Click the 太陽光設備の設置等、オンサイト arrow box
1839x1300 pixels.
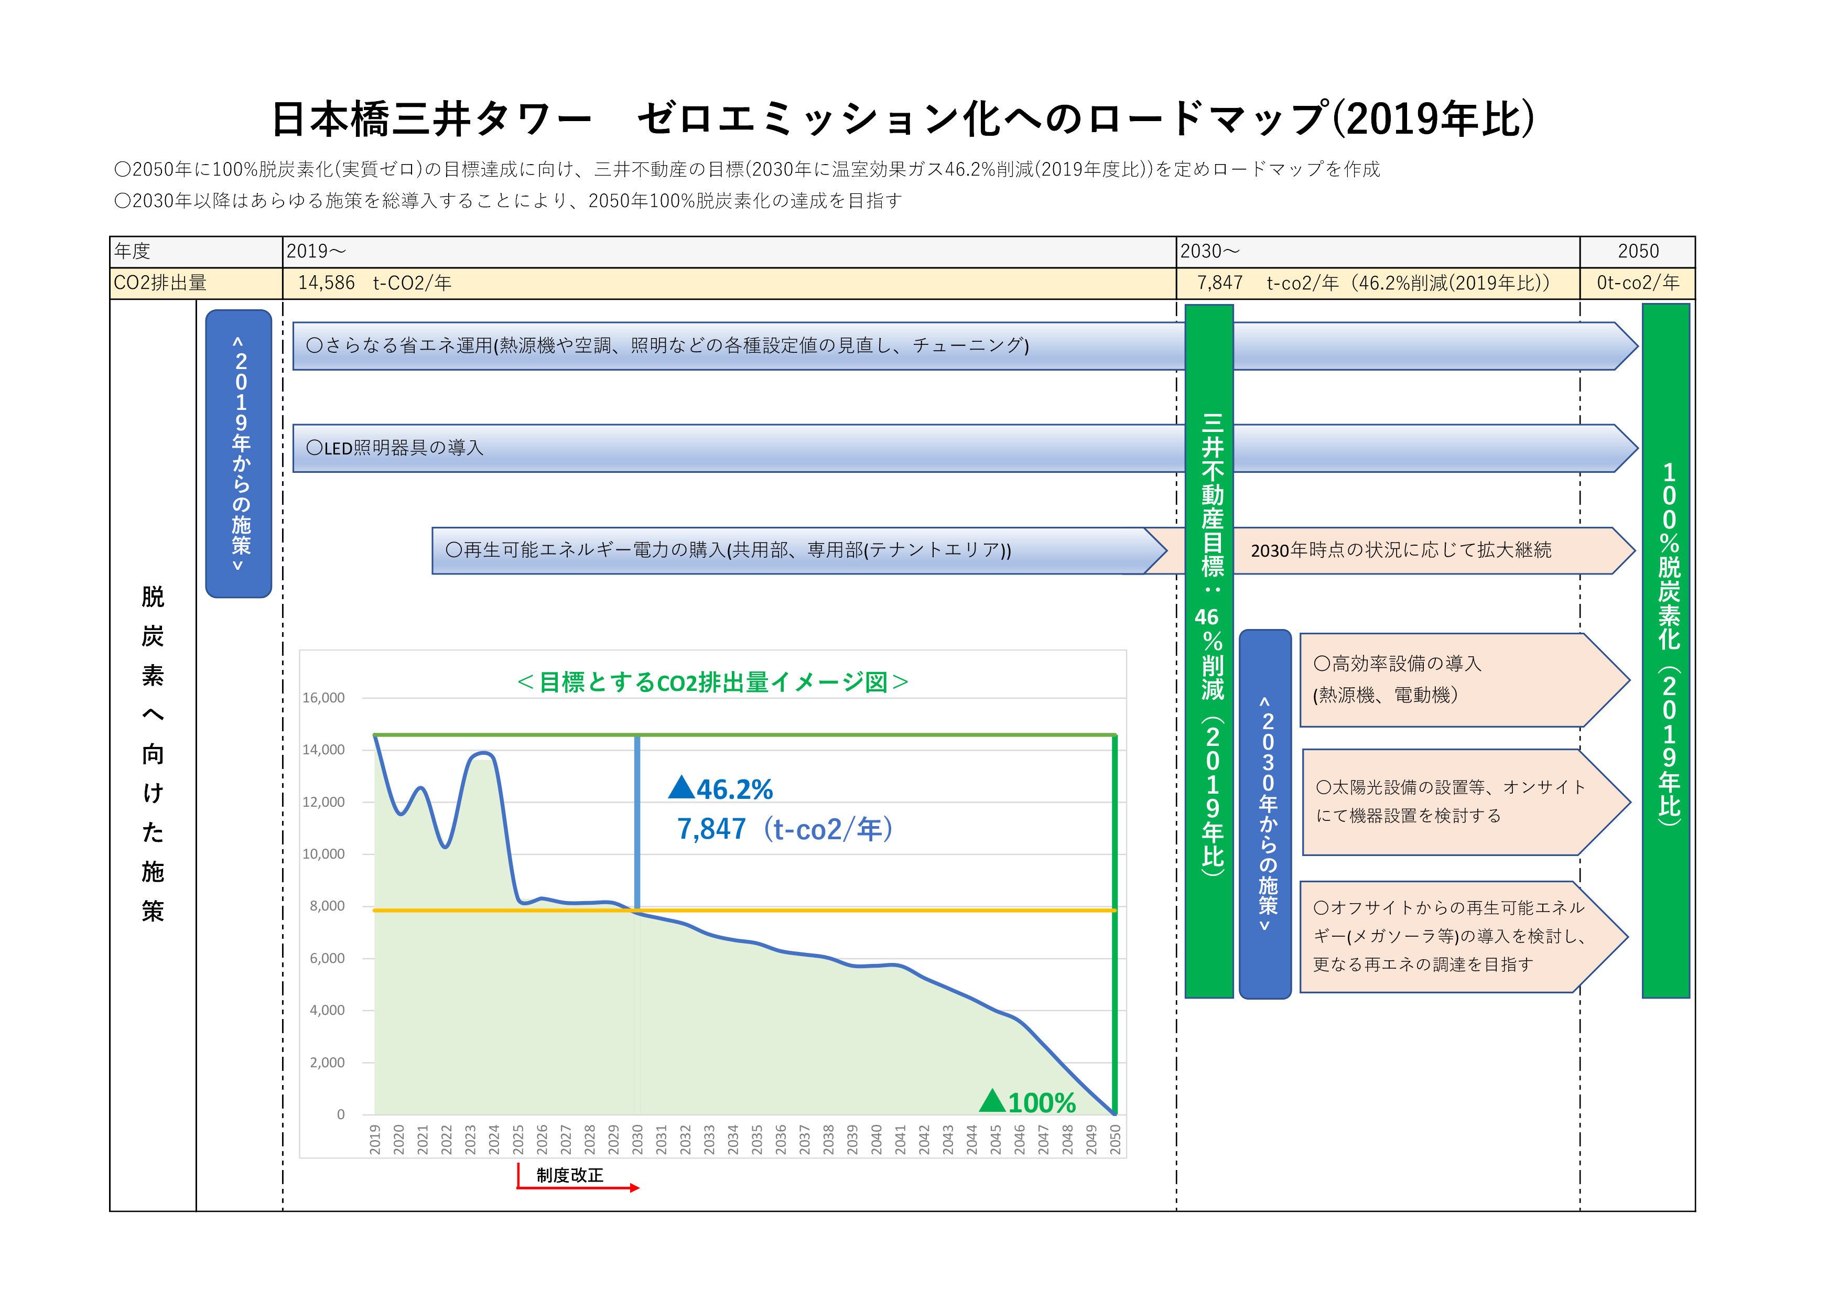(x=1466, y=803)
